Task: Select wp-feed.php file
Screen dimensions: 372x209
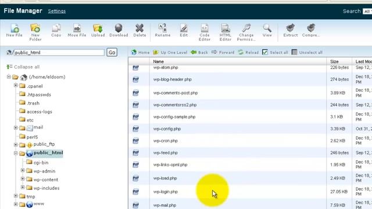Action: [x=165, y=153]
